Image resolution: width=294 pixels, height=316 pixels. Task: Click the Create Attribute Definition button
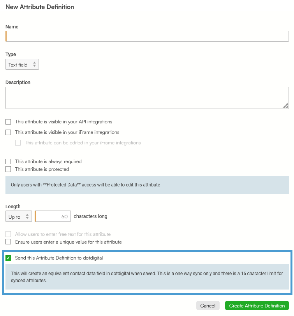(x=257, y=306)
